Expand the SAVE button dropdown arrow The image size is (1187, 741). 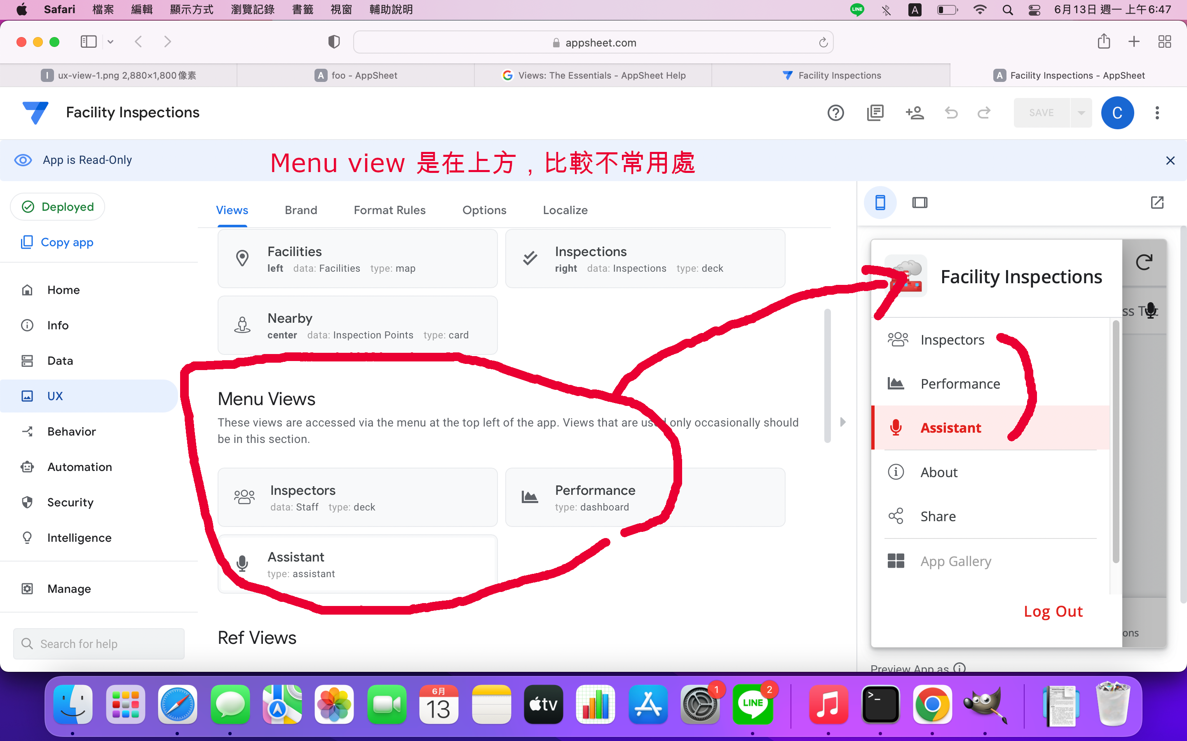pyautogui.click(x=1081, y=113)
